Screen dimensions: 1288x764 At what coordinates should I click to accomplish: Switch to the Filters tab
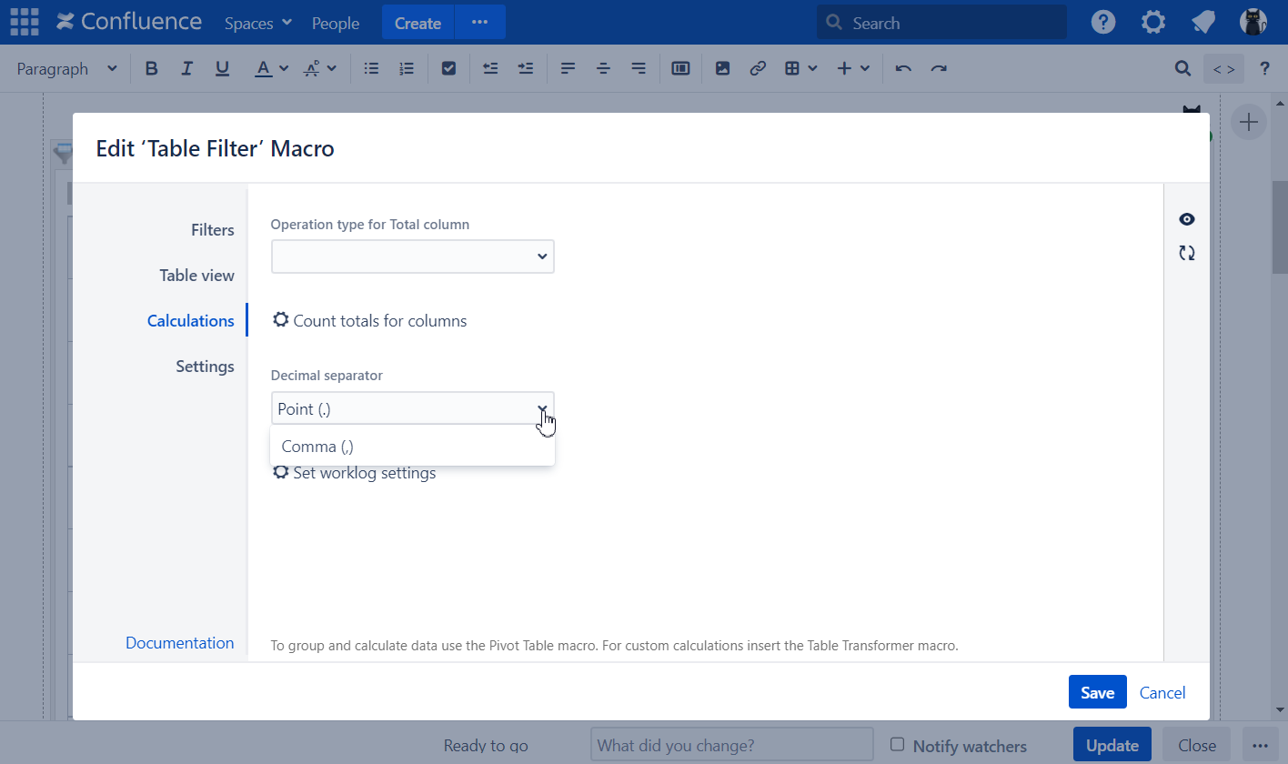[x=212, y=230]
